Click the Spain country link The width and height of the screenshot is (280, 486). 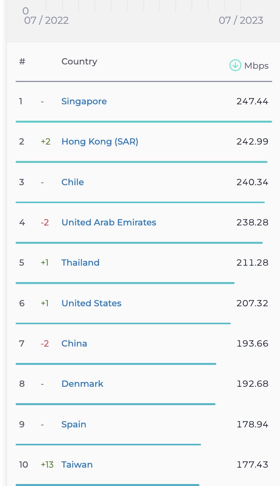74,424
